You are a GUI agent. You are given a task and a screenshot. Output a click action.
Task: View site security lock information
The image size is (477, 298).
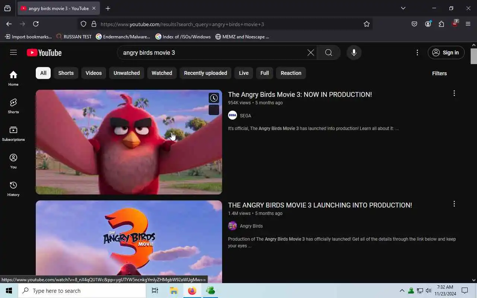pyautogui.click(x=94, y=24)
